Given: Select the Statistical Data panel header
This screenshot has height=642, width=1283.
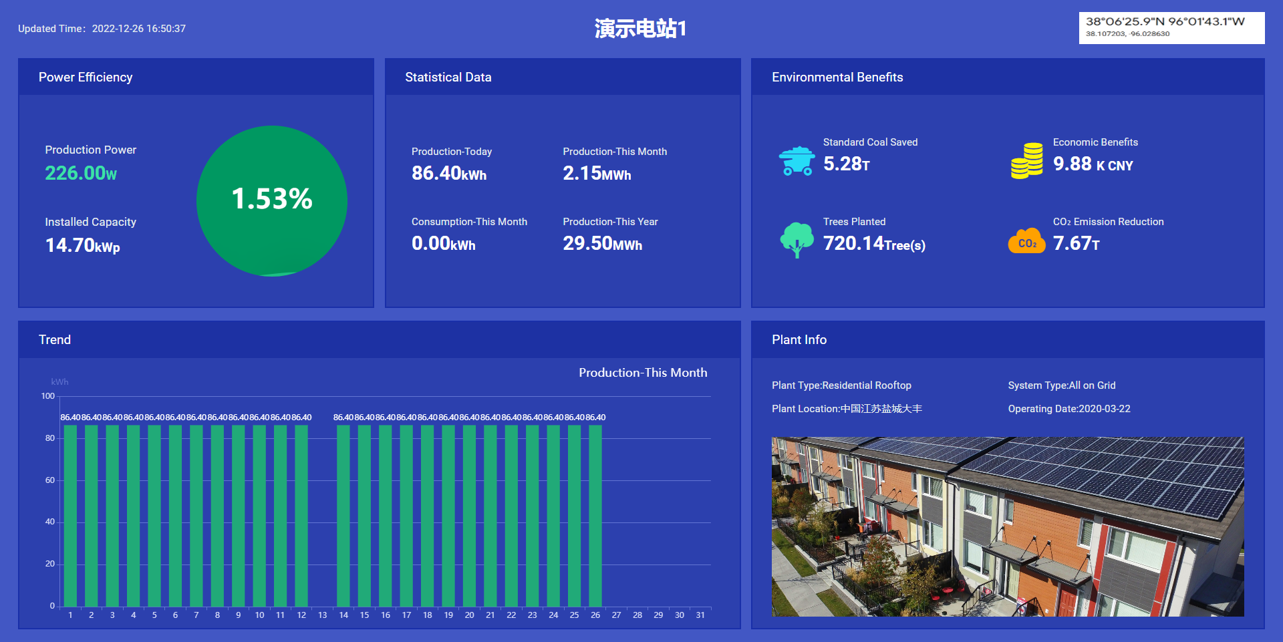Looking at the screenshot, I should (563, 77).
